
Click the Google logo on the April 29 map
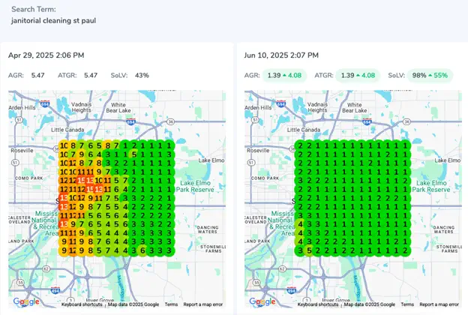[x=26, y=301]
